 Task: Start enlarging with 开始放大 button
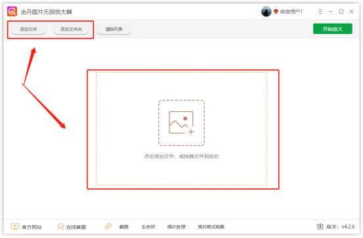coord(333,29)
